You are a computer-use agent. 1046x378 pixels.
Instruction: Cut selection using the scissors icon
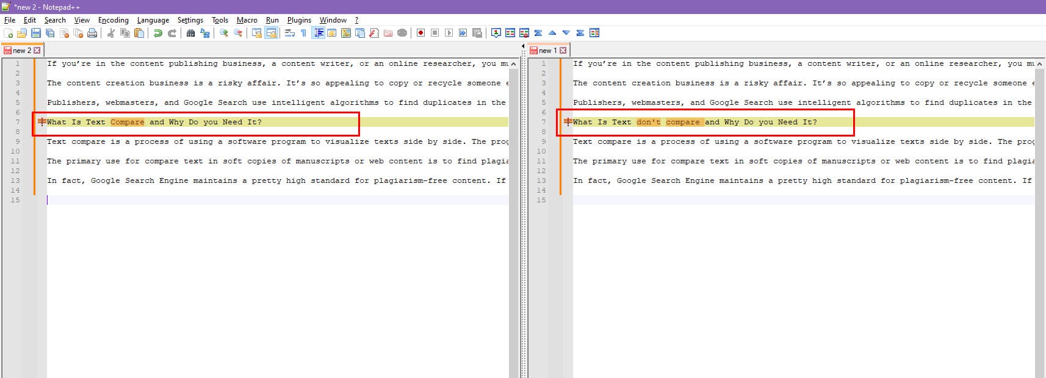click(x=110, y=33)
